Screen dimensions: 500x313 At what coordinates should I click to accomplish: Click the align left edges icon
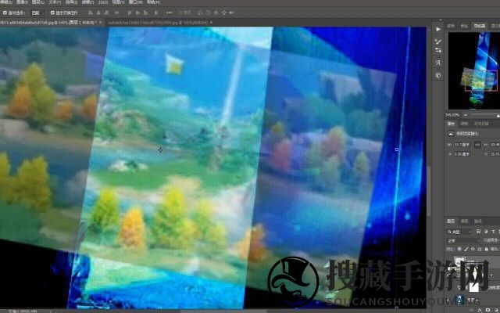tap(91, 13)
